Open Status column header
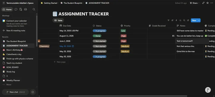Image resolution: width=215 pixels, height=97 pixels. click(105, 26)
